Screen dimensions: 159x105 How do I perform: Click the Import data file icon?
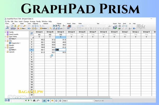point(69,27)
